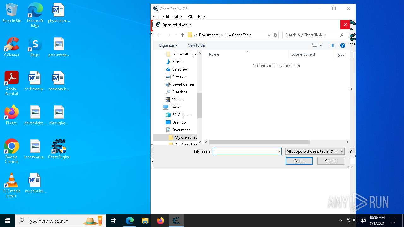The width and height of the screenshot is (404, 227).
Task: Open Task View on the taskbar
Action: pyautogui.click(x=114, y=221)
